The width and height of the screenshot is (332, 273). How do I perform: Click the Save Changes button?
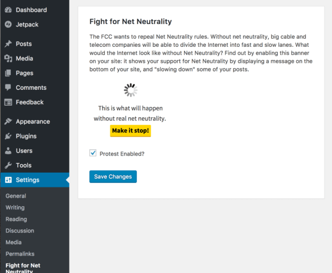click(113, 177)
